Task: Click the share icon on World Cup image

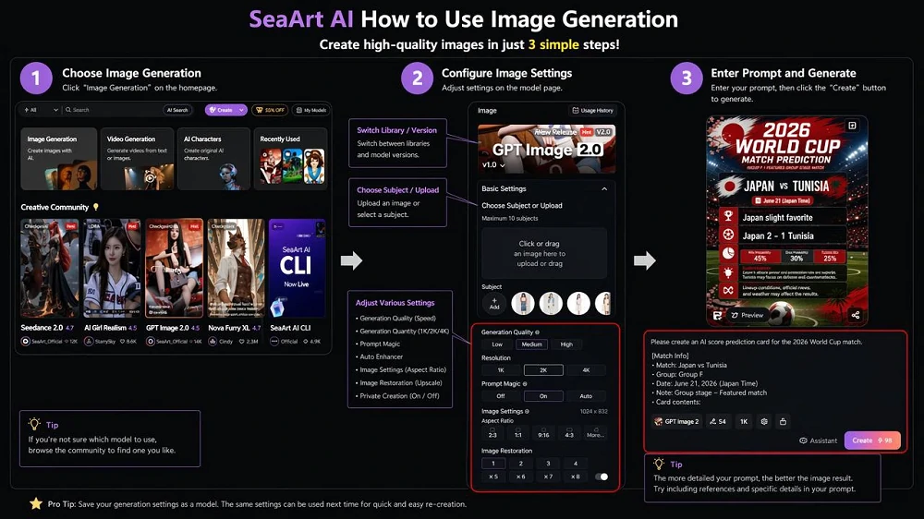Action: tap(855, 315)
